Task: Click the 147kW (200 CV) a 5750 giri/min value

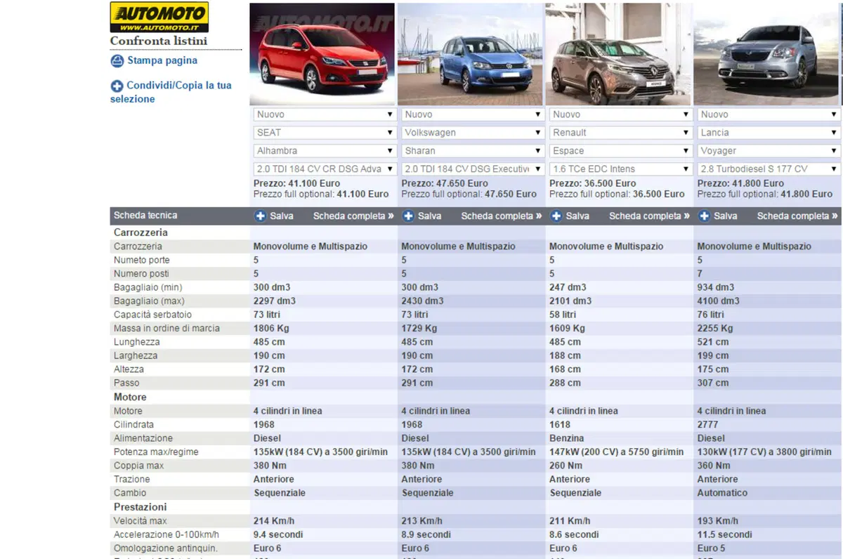Action: point(617,452)
